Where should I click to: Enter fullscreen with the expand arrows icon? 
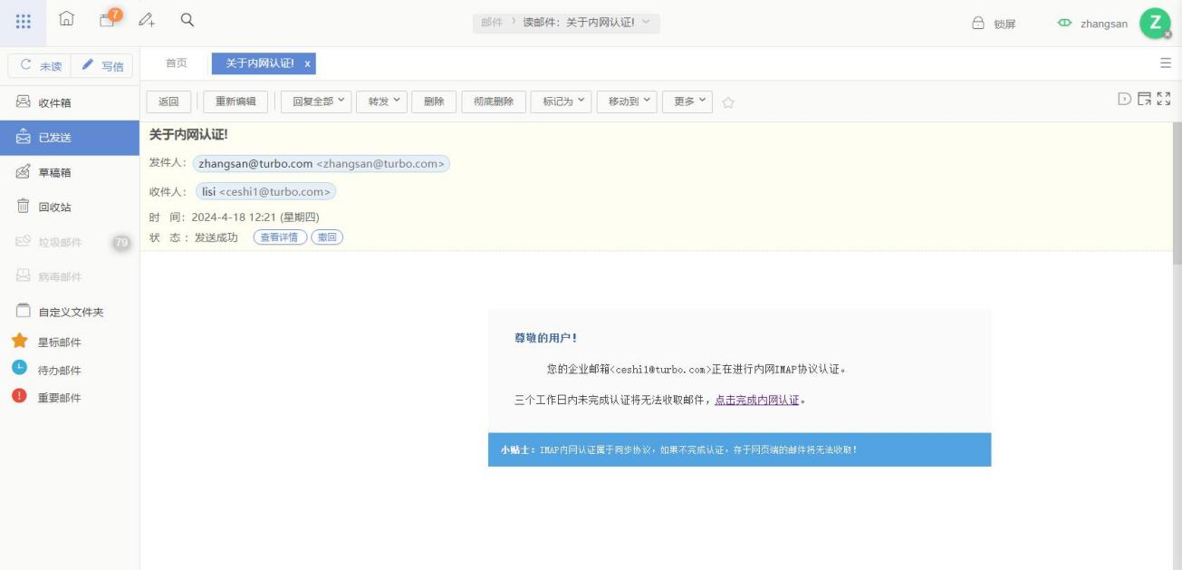(x=1164, y=99)
